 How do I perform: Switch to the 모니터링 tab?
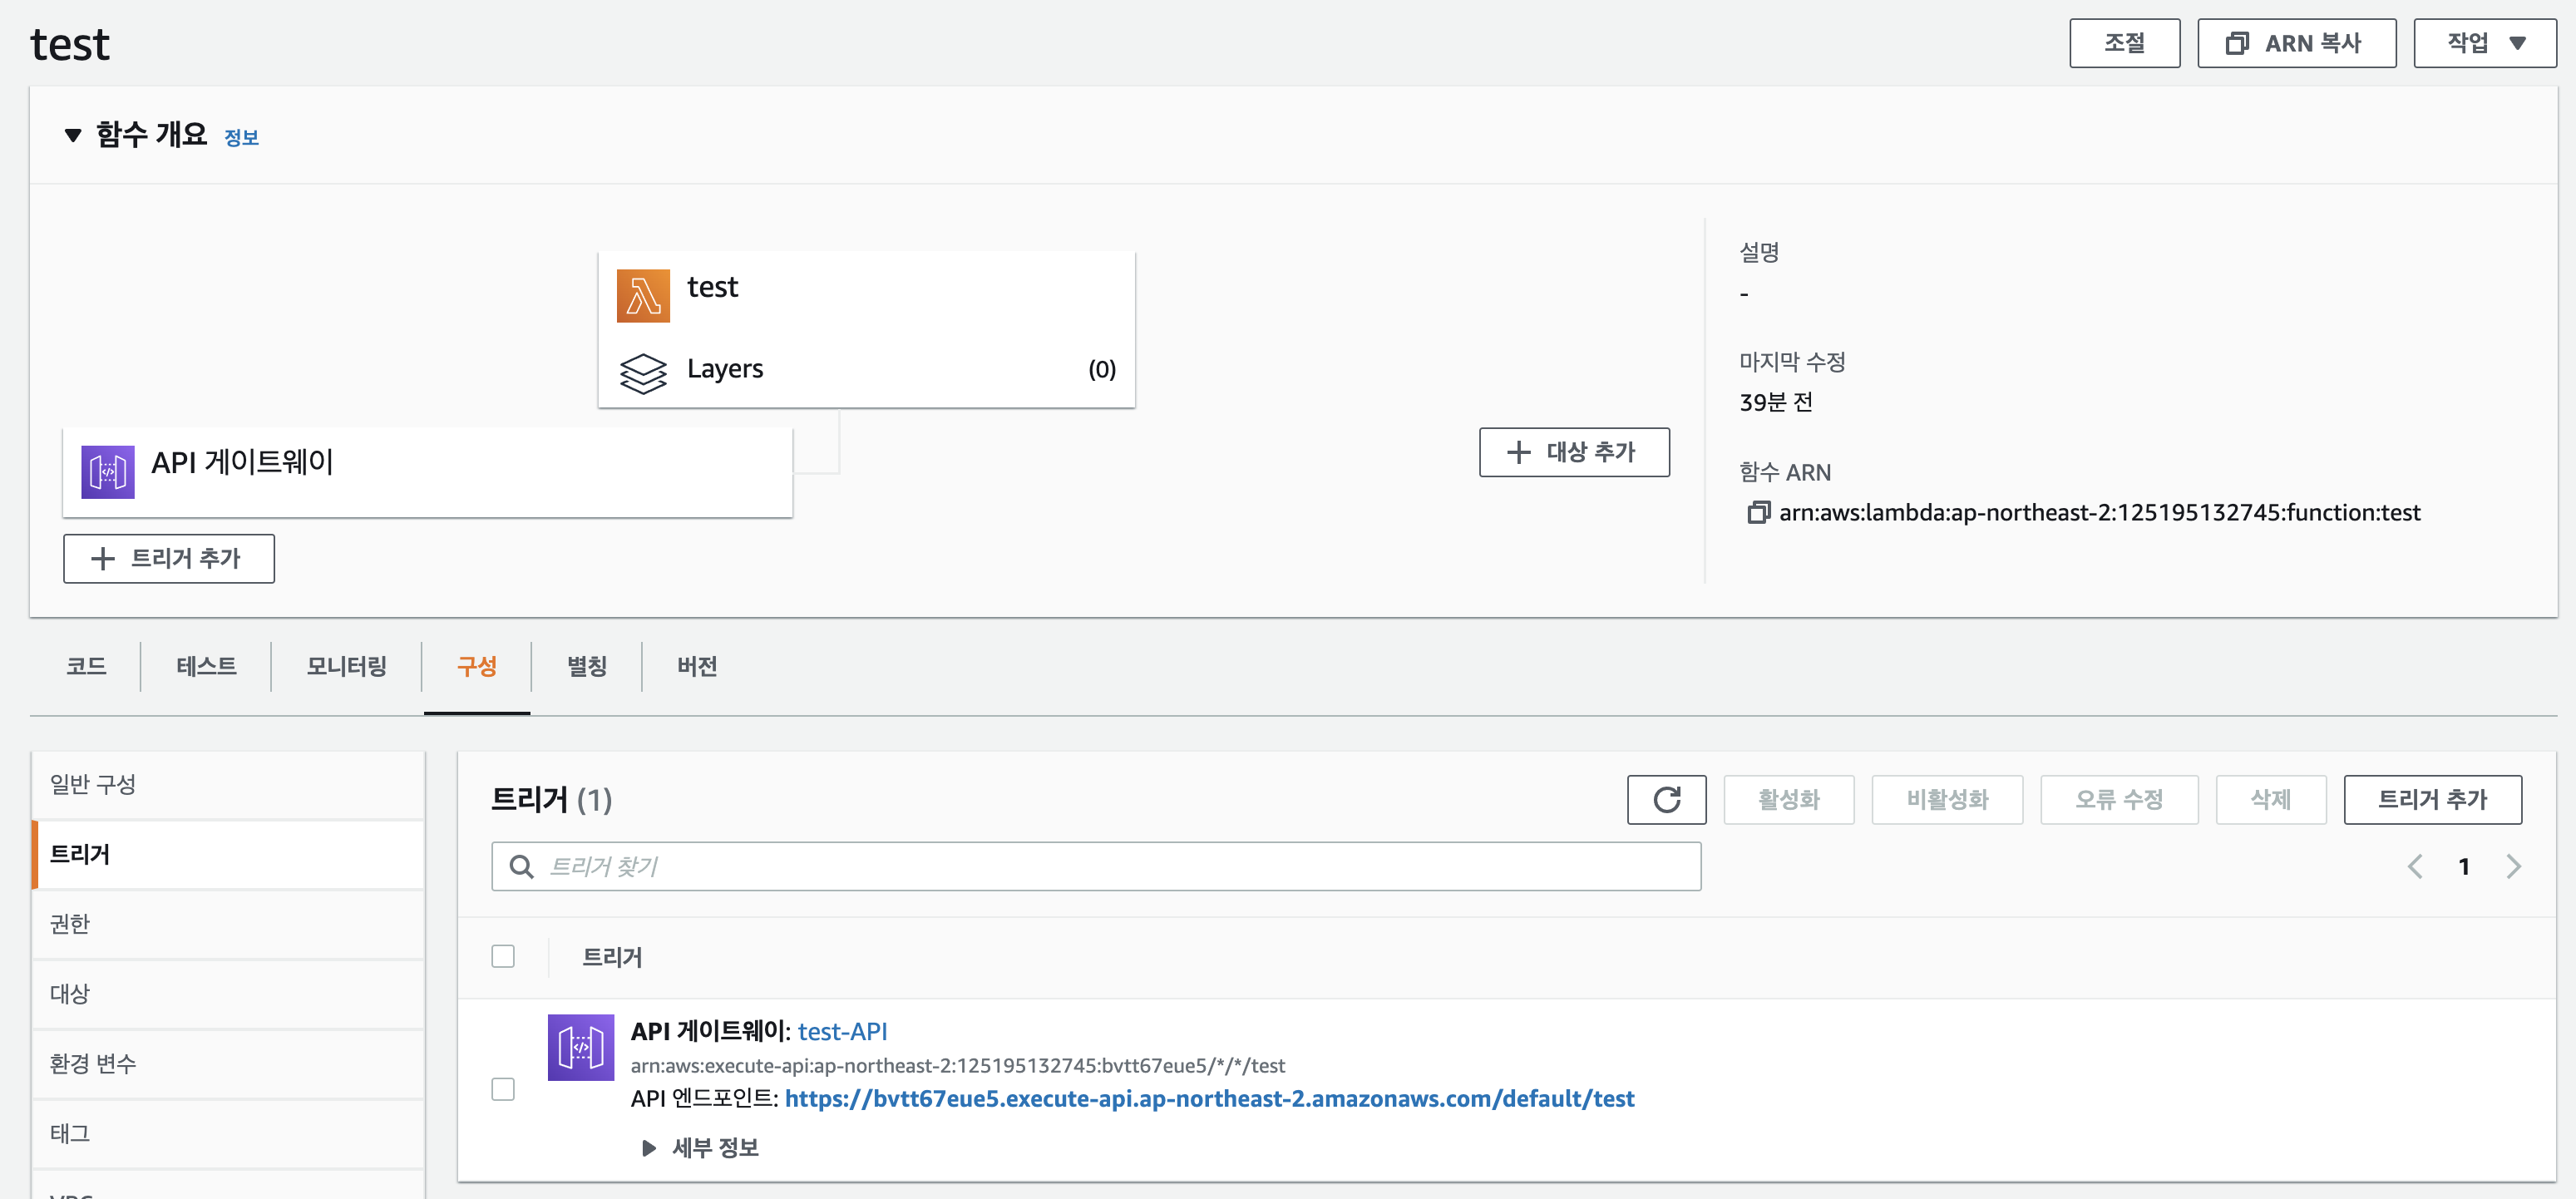coord(346,666)
